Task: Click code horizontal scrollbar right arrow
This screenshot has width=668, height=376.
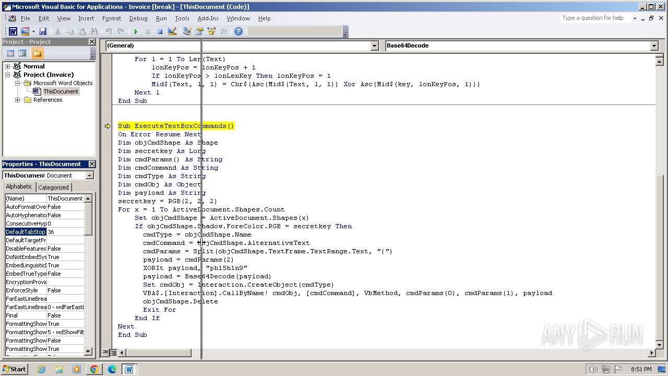Action: (x=651, y=353)
